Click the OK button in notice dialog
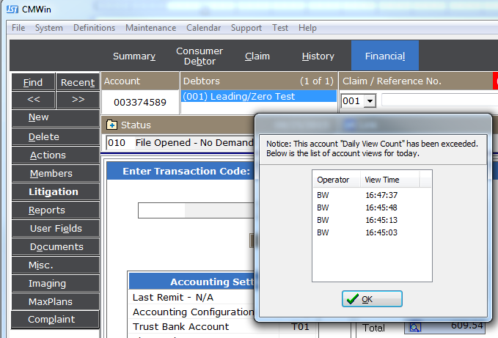 pos(372,299)
